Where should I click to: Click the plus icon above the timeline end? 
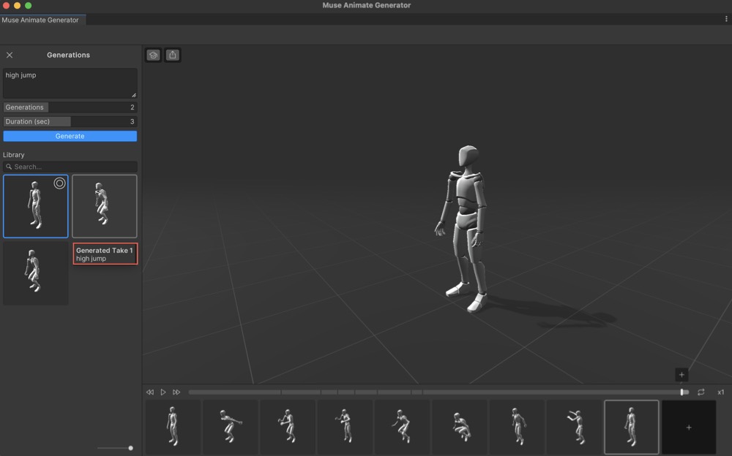(x=681, y=375)
